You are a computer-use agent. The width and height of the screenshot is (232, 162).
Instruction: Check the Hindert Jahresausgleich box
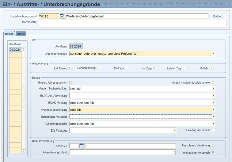(x=70, y=82)
